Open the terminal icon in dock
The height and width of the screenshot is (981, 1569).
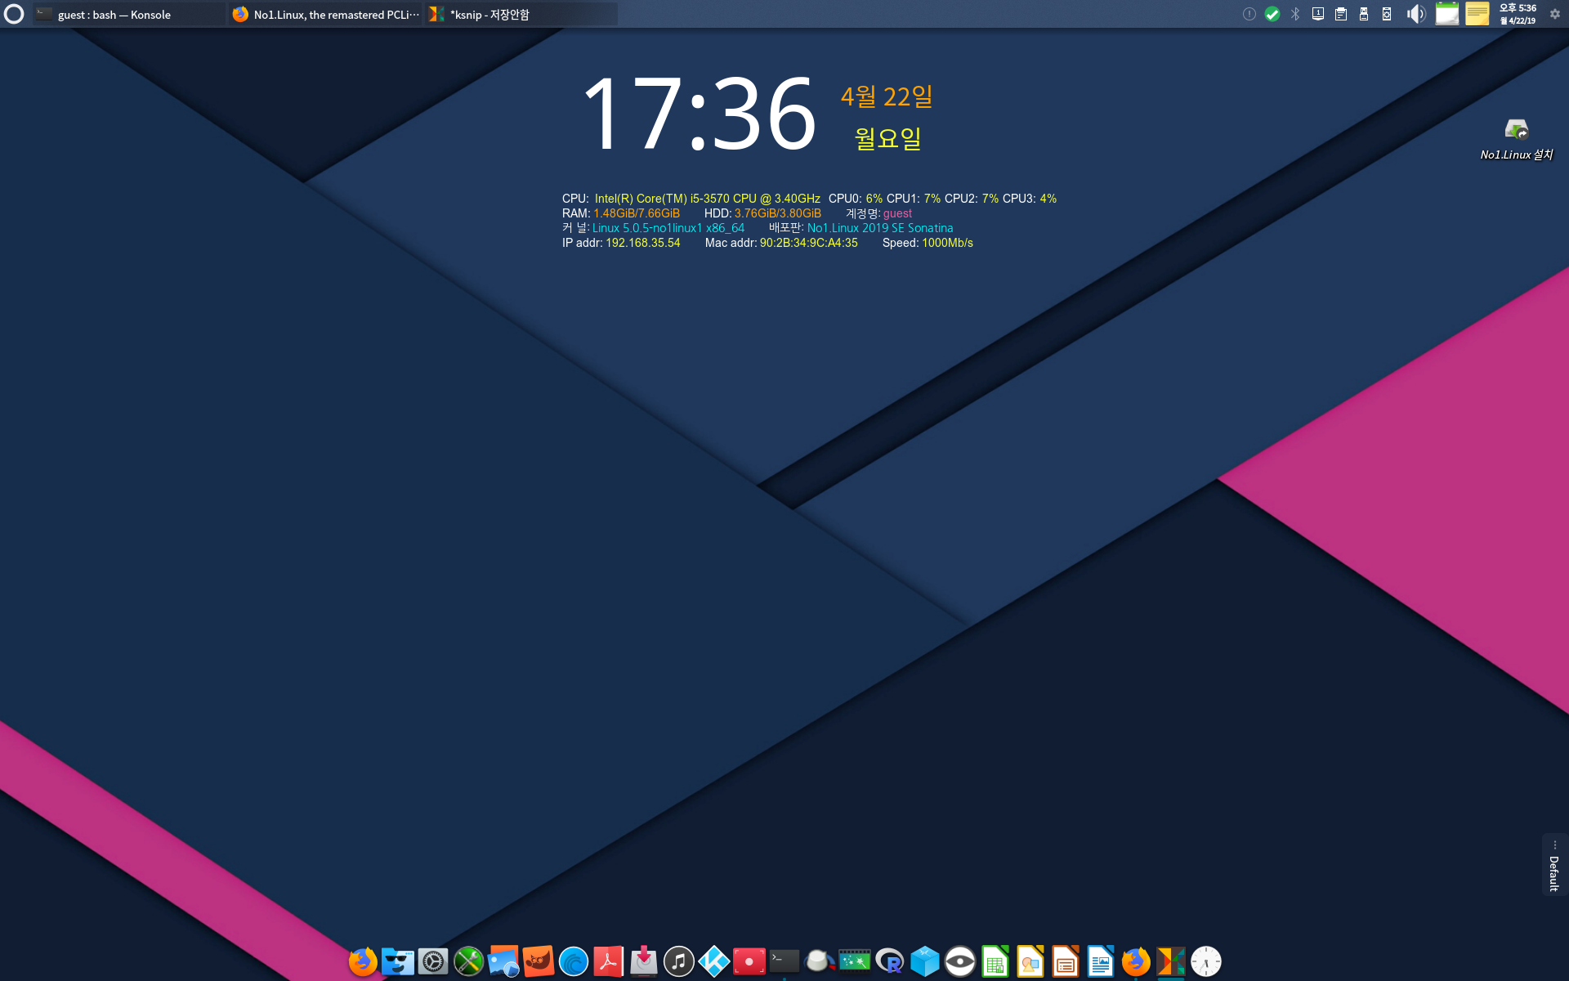point(784,961)
